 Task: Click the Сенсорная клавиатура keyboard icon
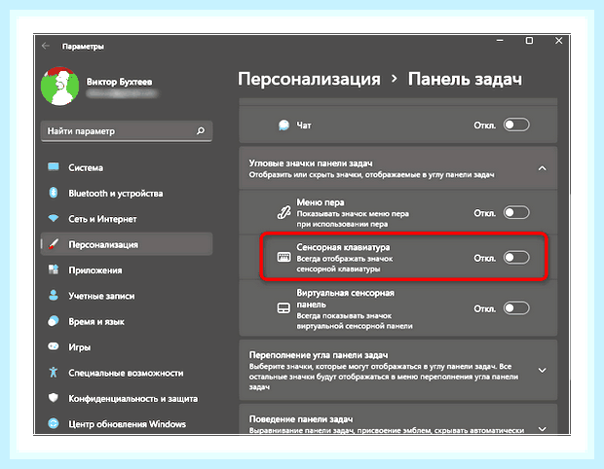tap(283, 257)
